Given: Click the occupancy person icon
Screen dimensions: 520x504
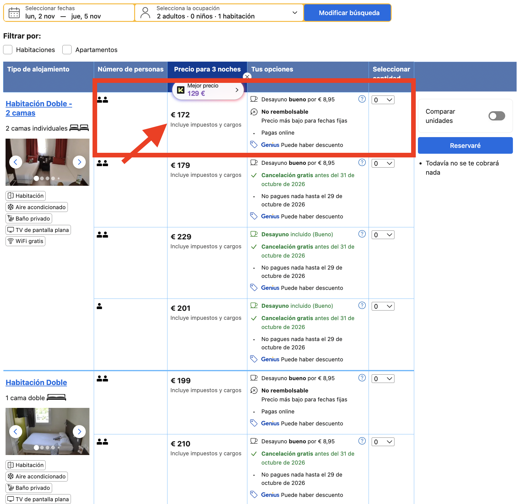Looking at the screenshot, I should point(145,13).
